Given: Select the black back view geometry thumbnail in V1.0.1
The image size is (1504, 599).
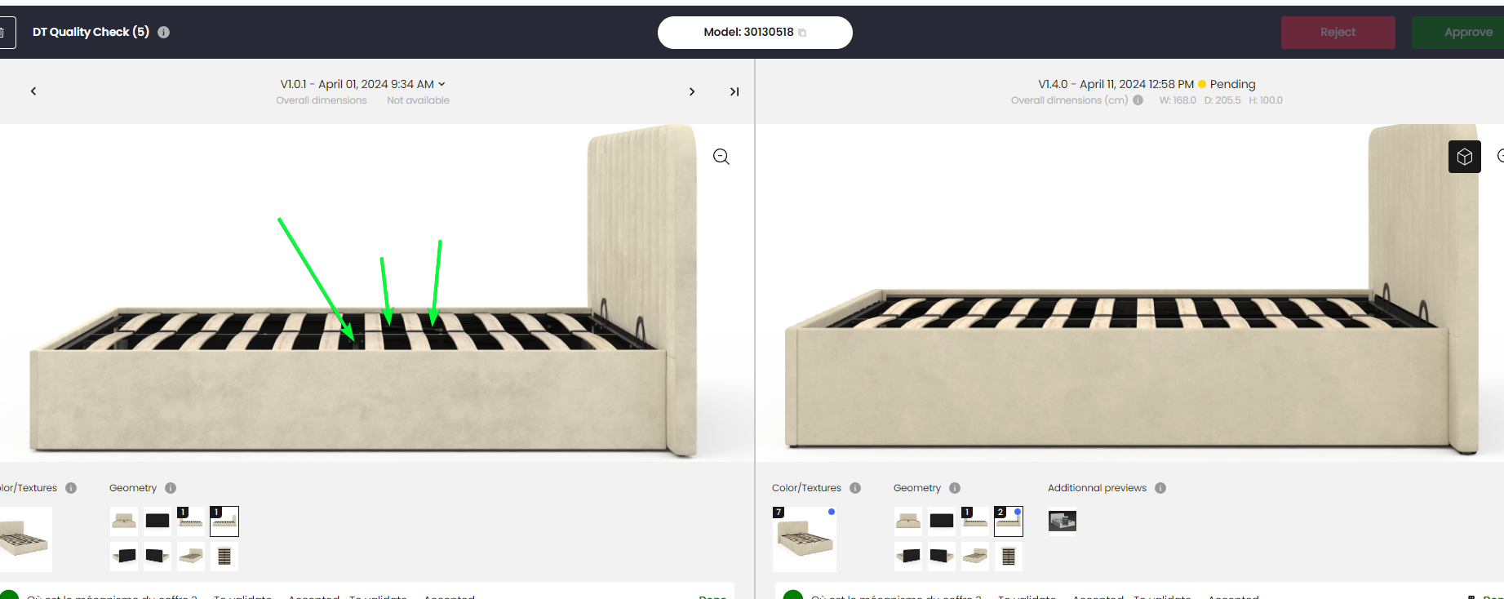Looking at the screenshot, I should 157,521.
